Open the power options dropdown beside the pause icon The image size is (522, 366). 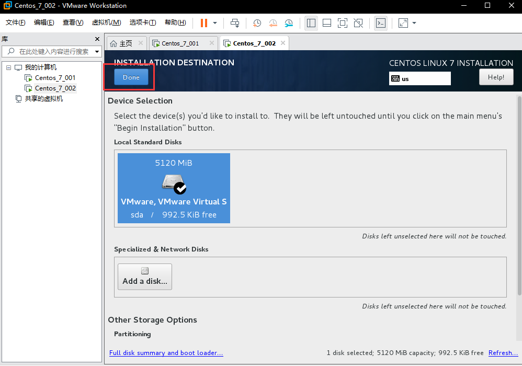coord(215,23)
